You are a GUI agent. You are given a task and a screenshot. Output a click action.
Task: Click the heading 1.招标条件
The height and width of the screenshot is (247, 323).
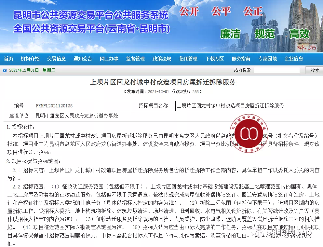(x=20, y=127)
